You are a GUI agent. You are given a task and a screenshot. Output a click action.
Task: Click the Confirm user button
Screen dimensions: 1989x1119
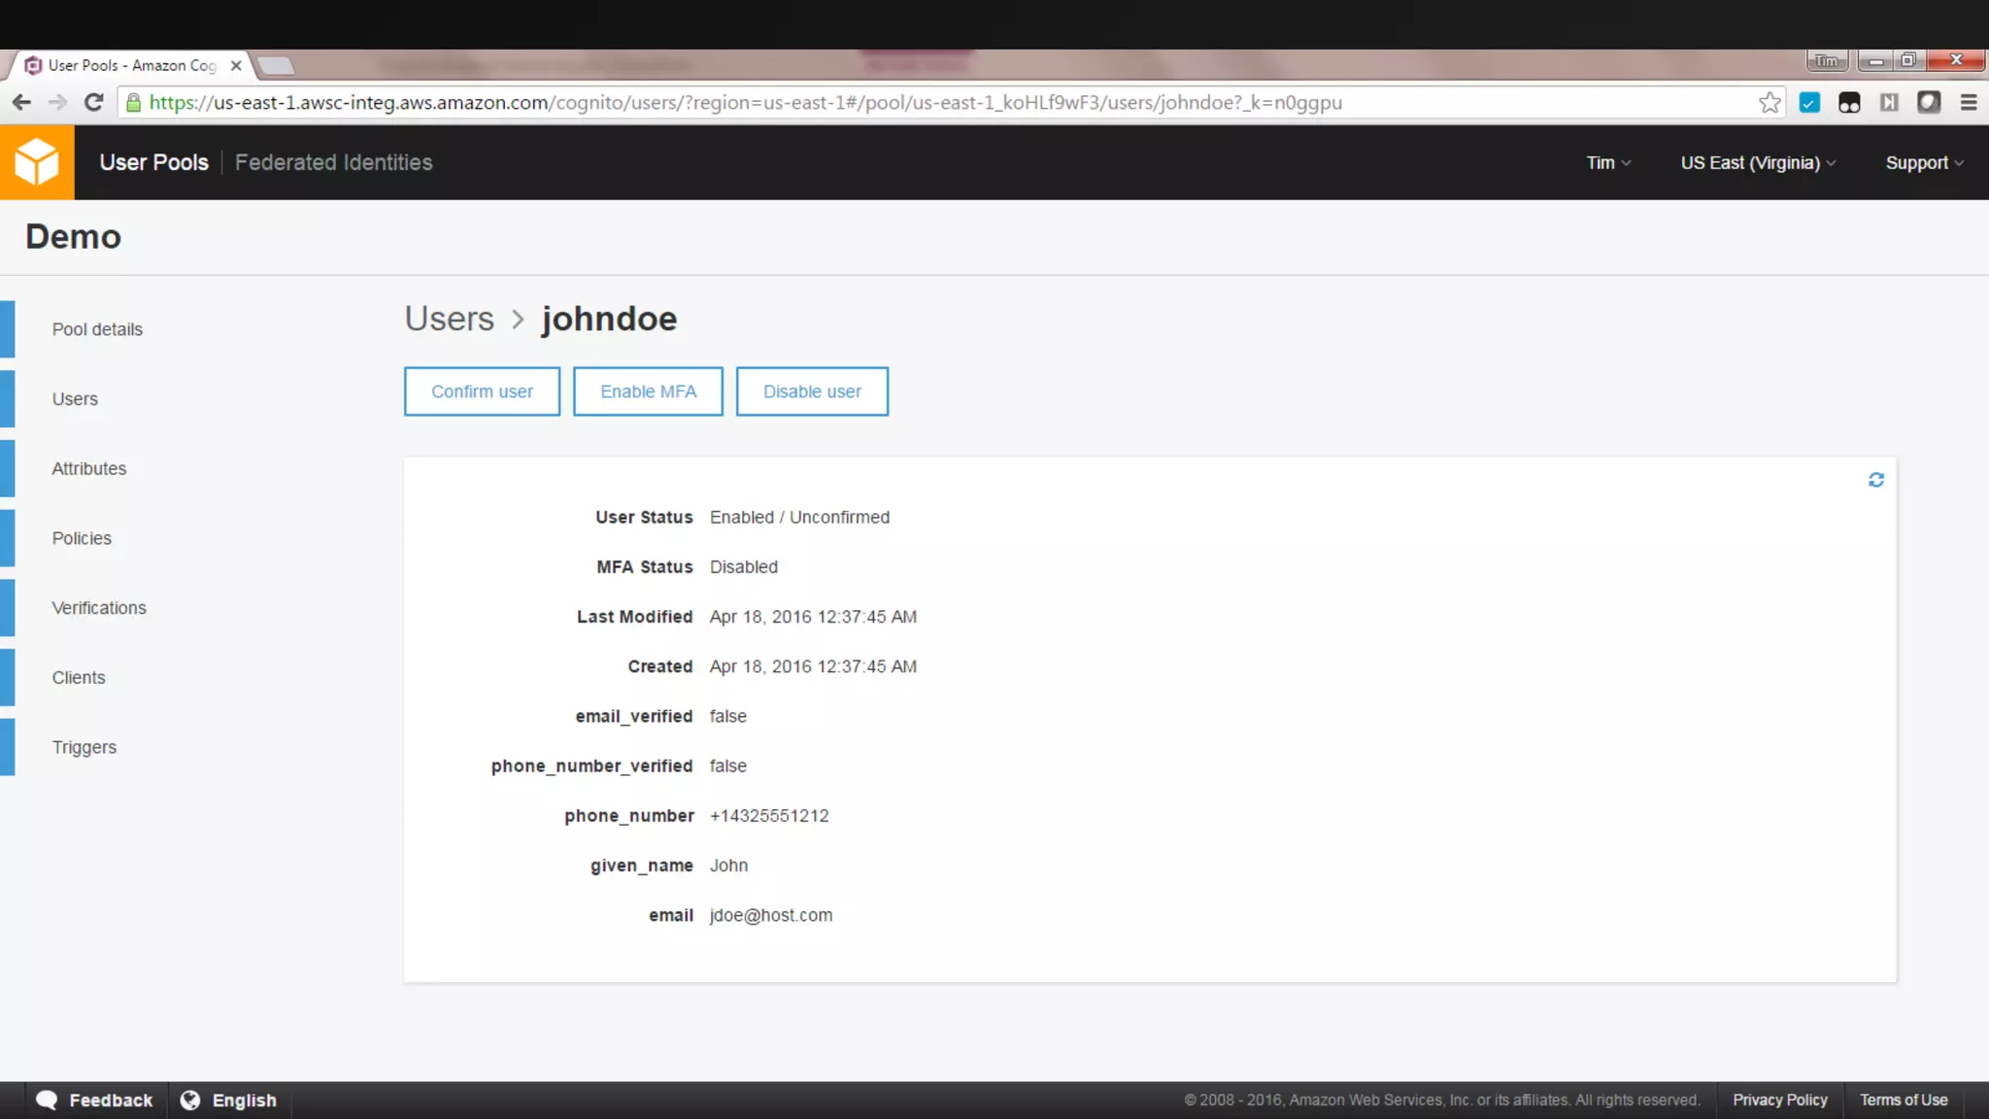pos(482,391)
